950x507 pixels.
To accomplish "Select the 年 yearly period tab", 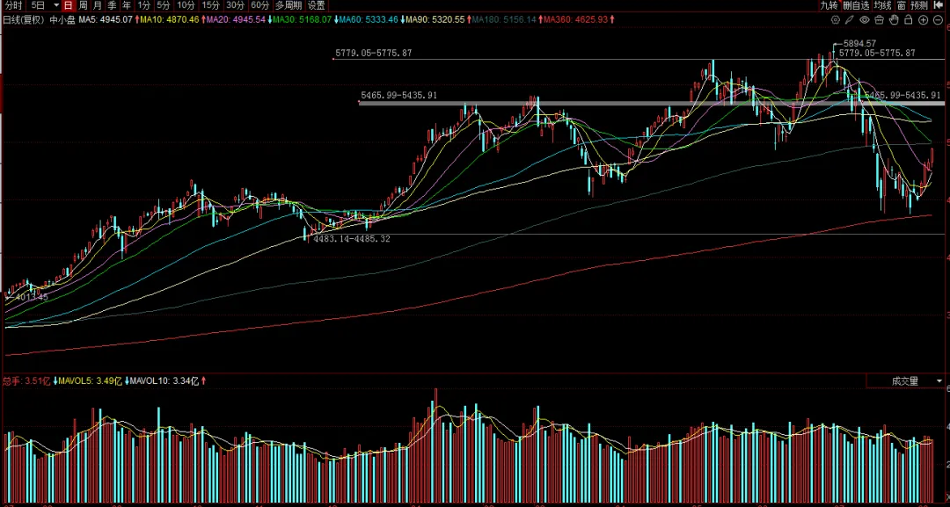I will [x=126, y=5].
